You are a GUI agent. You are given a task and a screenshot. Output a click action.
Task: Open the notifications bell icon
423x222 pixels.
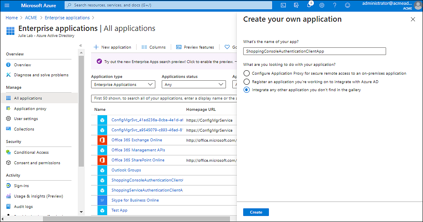(x=309, y=6)
